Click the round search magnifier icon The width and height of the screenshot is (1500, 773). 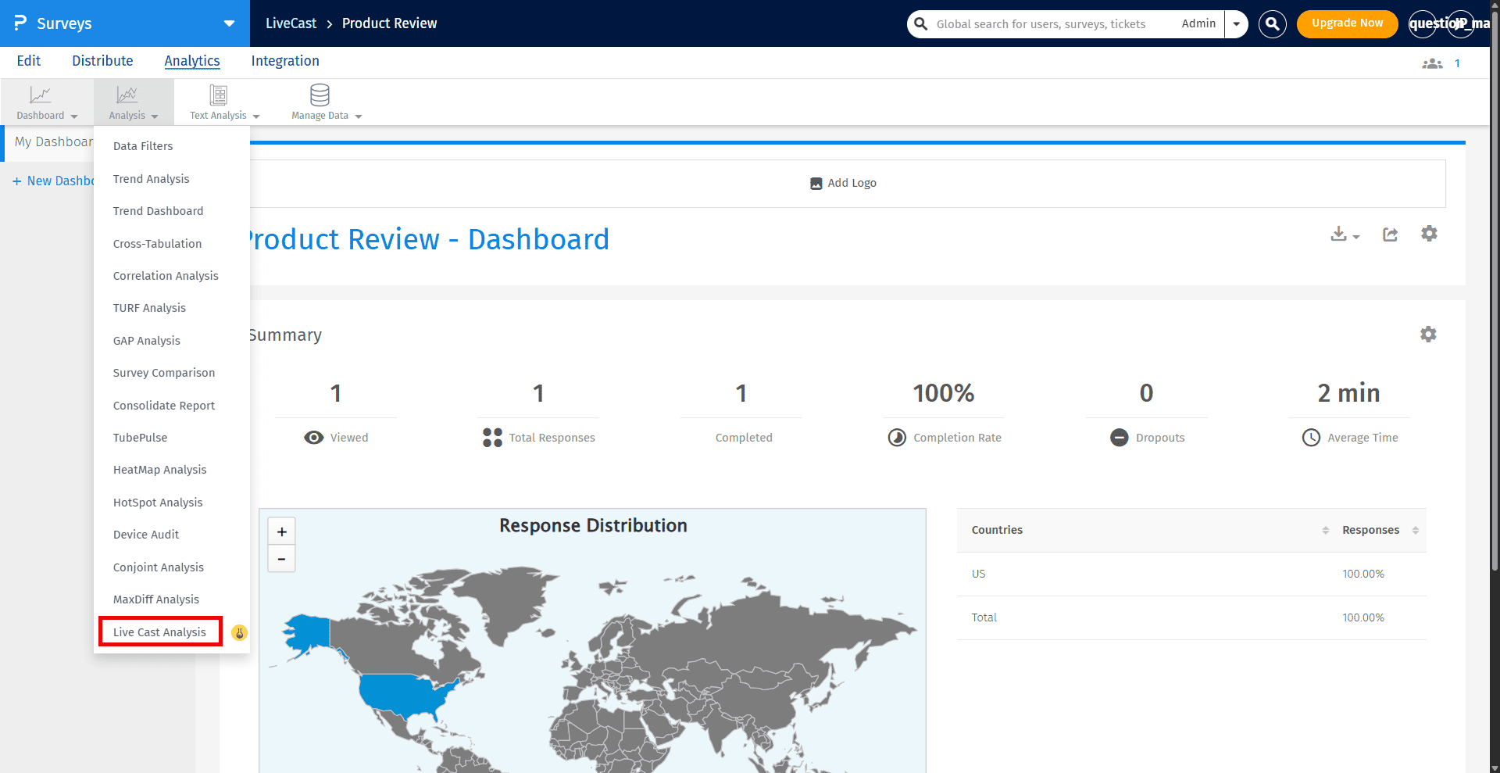point(1273,24)
